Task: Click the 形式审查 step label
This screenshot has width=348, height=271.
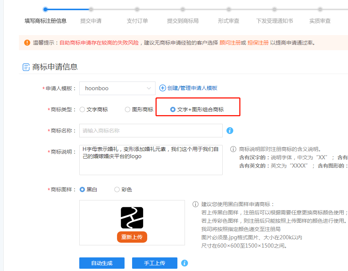Action: [x=228, y=21]
